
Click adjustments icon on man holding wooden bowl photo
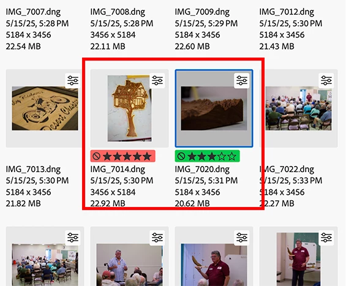click(x=242, y=238)
